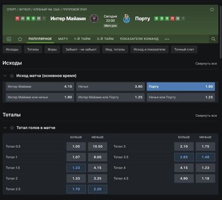Open the three-dots more tabs menu

tap(167, 39)
